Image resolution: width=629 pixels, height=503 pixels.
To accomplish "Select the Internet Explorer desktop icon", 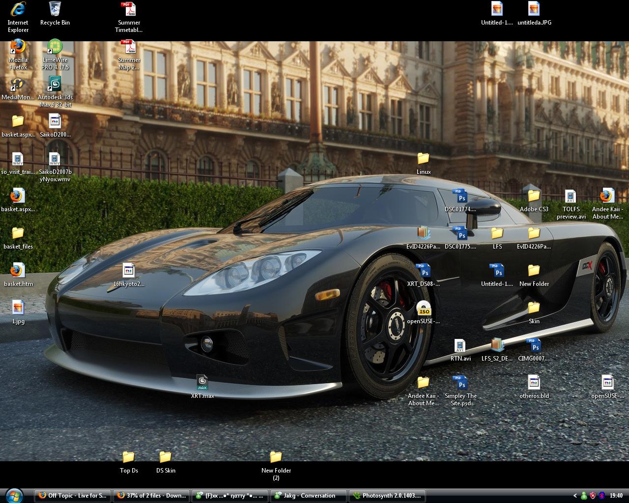I will click(x=18, y=9).
